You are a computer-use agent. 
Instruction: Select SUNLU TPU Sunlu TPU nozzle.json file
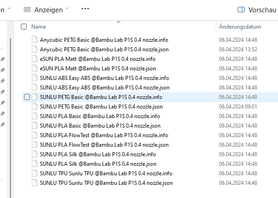(106, 183)
